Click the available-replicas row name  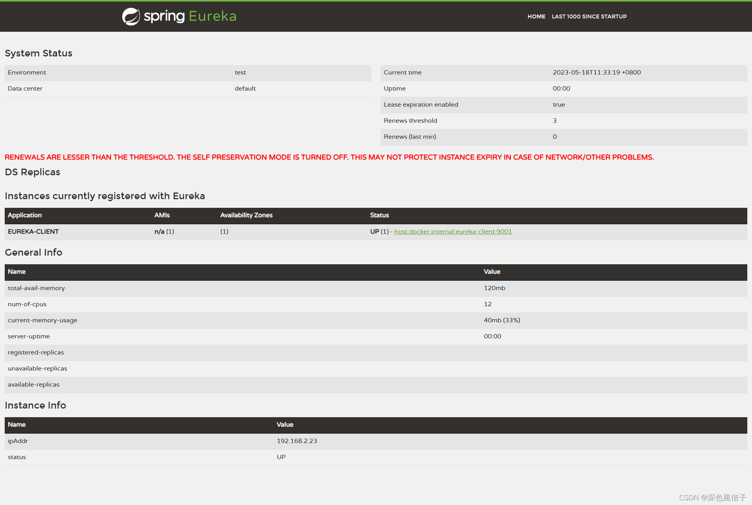(x=34, y=385)
